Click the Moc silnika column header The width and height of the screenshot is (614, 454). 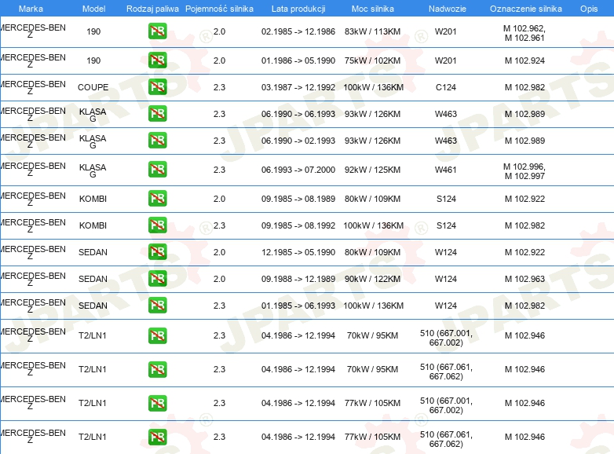(x=372, y=9)
